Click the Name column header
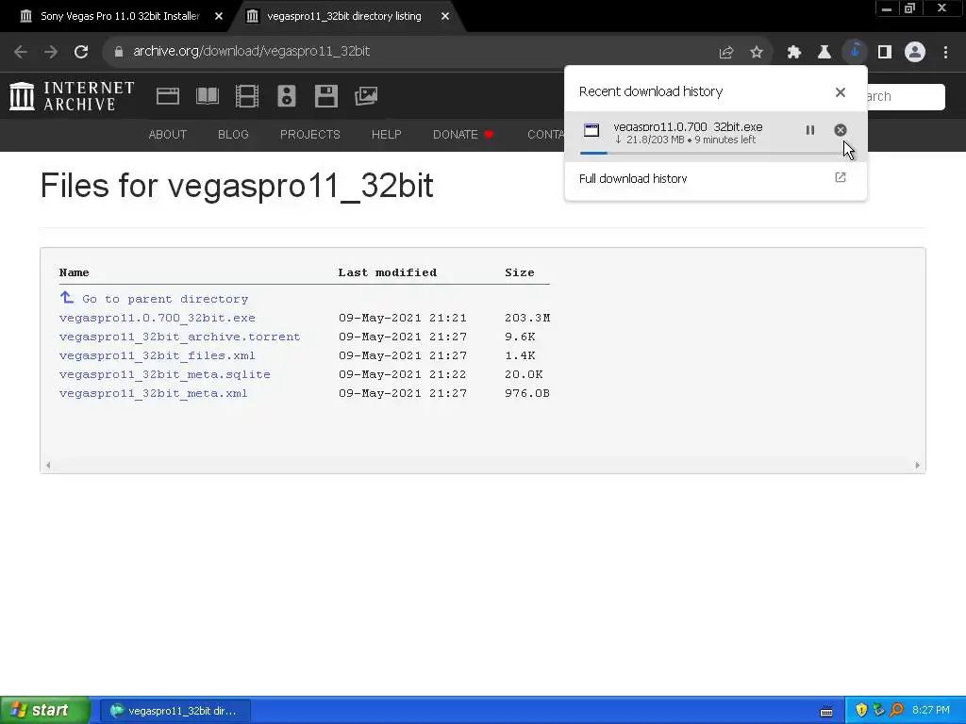Viewport: 966px width, 724px height. (74, 272)
